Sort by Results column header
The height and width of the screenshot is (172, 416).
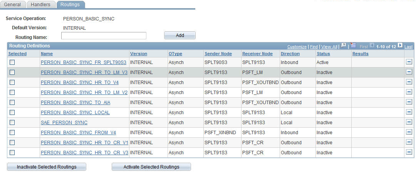click(x=360, y=54)
